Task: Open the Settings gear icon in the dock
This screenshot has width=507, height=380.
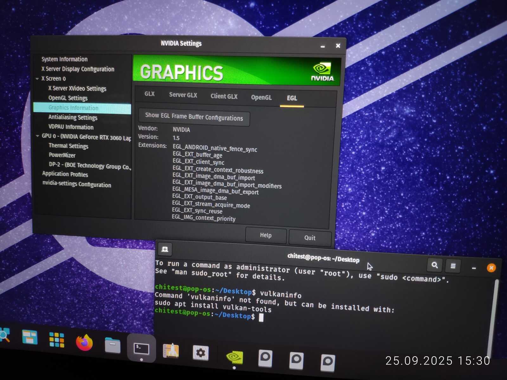Action: point(201,353)
